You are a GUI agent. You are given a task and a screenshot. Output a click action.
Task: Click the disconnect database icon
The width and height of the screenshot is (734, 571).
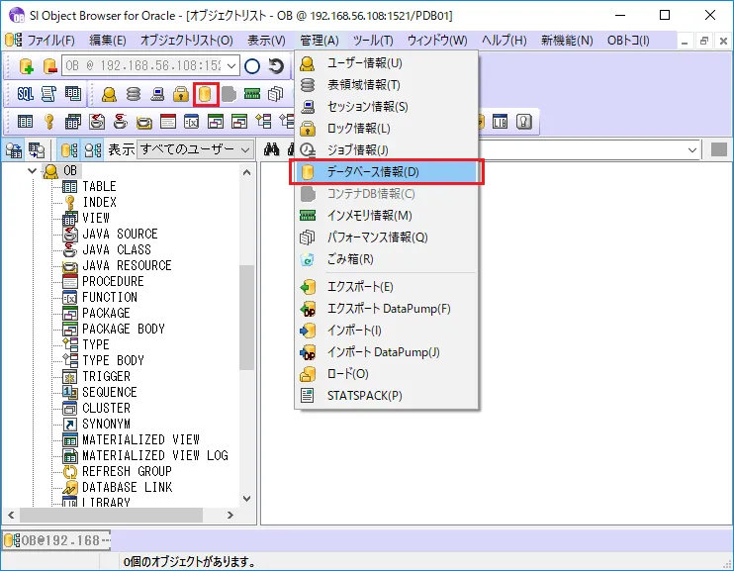tap(49, 66)
